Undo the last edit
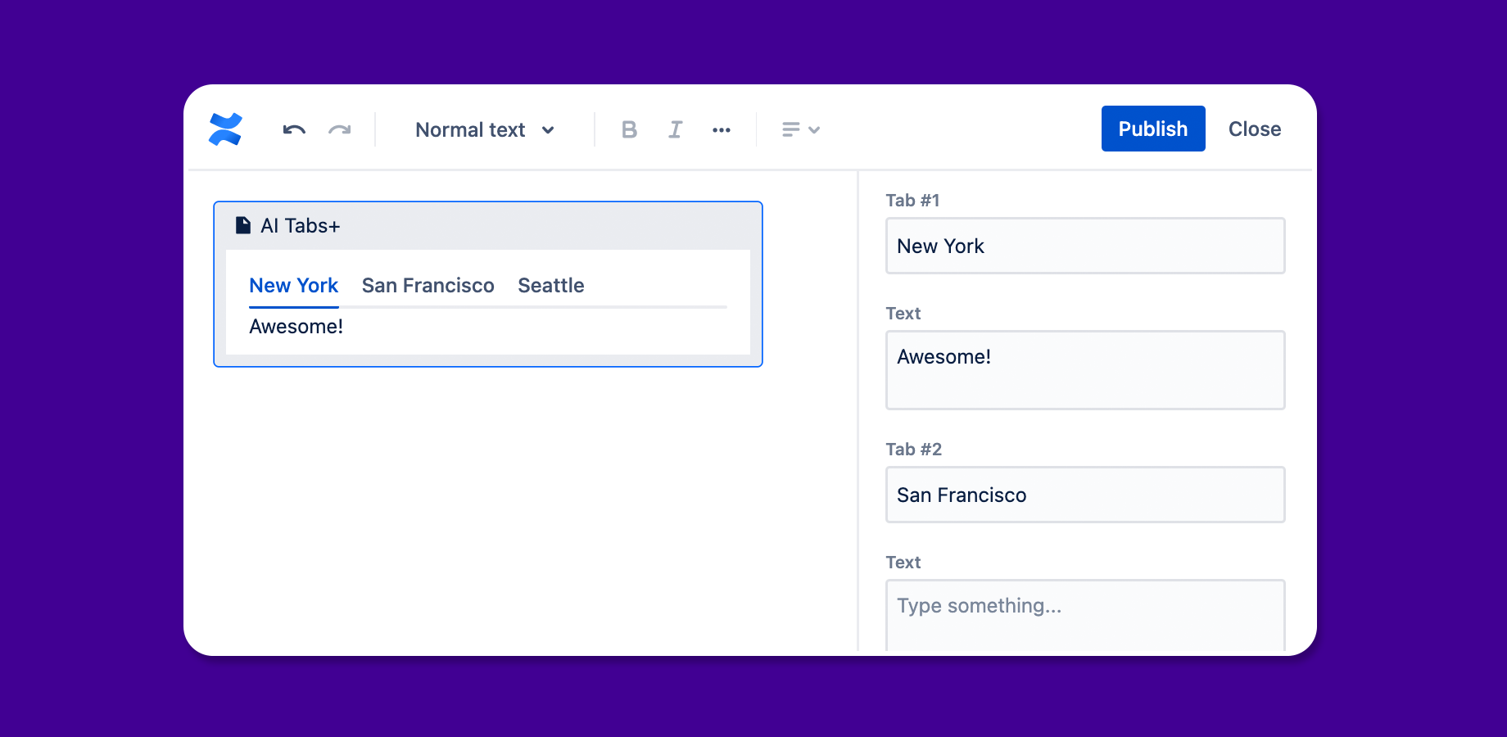 294,129
